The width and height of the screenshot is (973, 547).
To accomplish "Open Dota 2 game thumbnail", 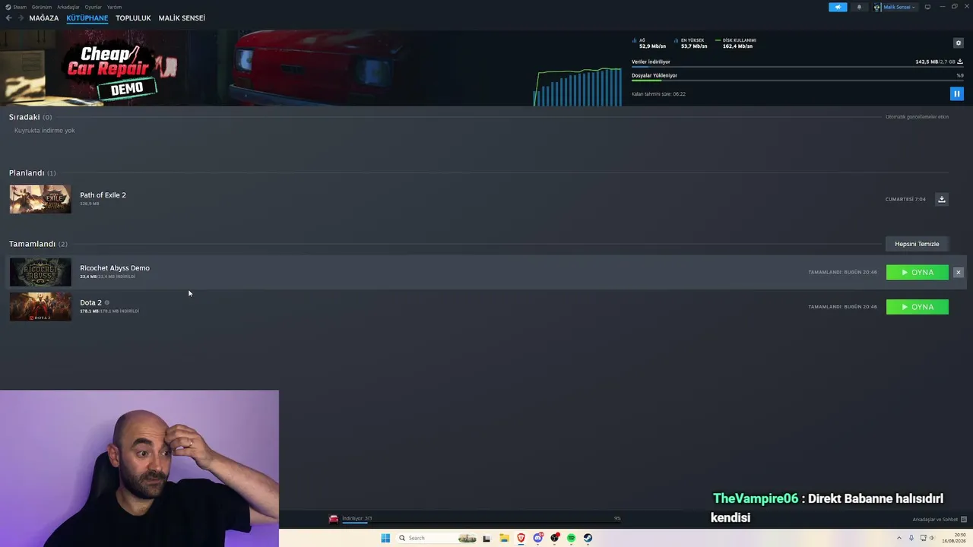I will pyautogui.click(x=40, y=307).
